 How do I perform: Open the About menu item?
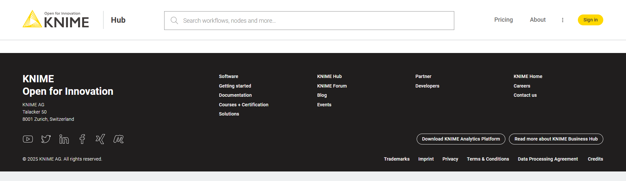click(x=538, y=20)
